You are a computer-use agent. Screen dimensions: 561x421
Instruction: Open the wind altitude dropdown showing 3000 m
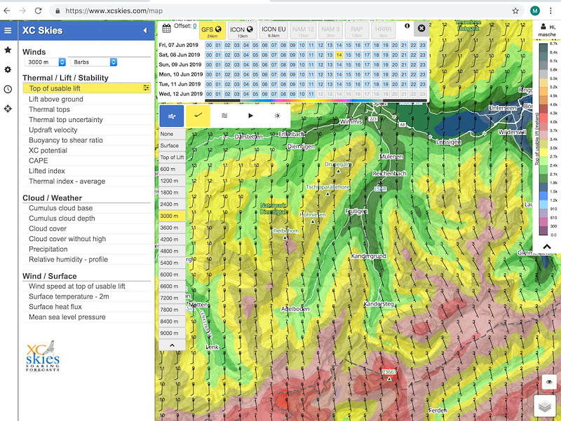pyautogui.click(x=45, y=62)
